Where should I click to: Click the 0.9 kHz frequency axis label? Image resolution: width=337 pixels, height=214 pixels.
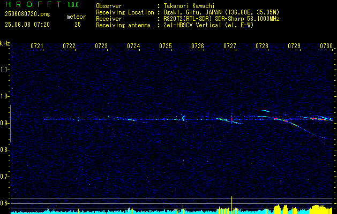[x=5, y=123]
